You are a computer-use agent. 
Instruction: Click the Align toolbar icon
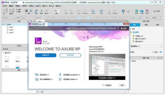[93, 11]
